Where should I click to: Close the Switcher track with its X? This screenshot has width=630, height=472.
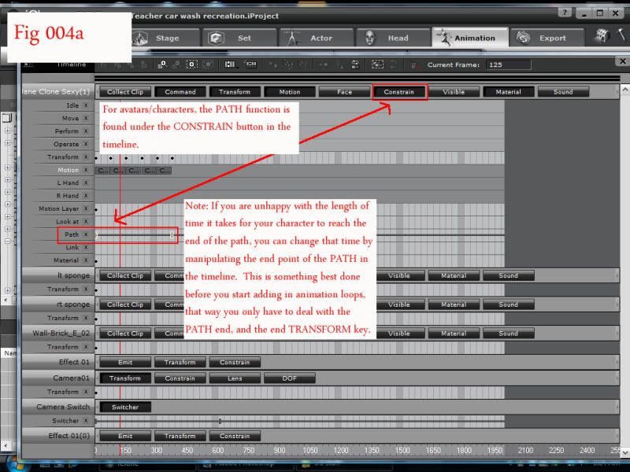(x=86, y=421)
